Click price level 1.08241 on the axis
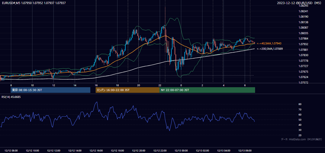Screen dimensions: 325x153 pyautogui.click(x=304, y=11)
